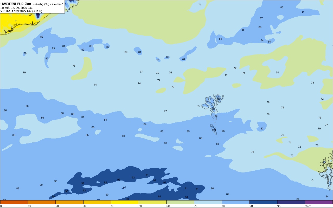Click the "50" tick label on the color scale
The height and width of the screenshot is (208, 333).
[140, 206]
